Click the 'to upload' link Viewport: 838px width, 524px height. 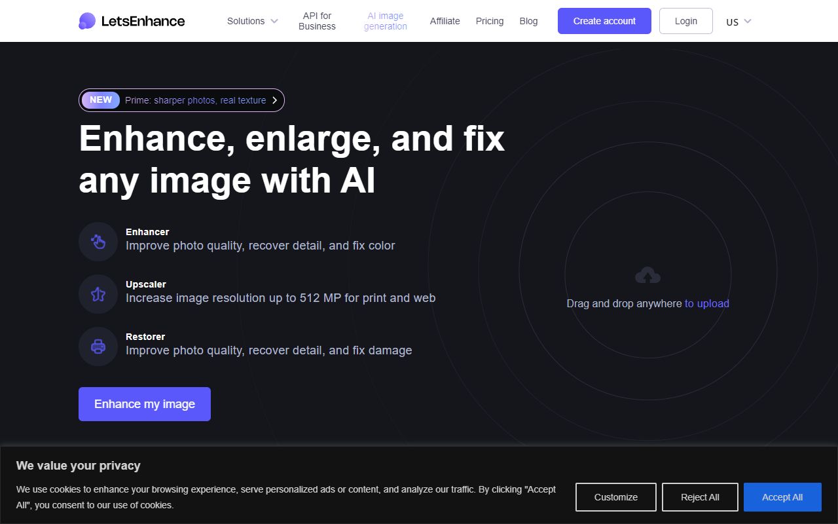[707, 303]
